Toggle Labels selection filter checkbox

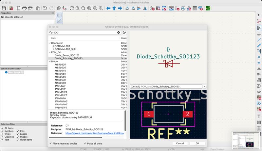18,134
